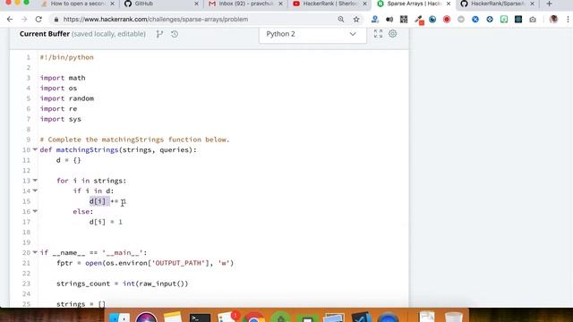Click the QR code extension icon

pos(404,20)
